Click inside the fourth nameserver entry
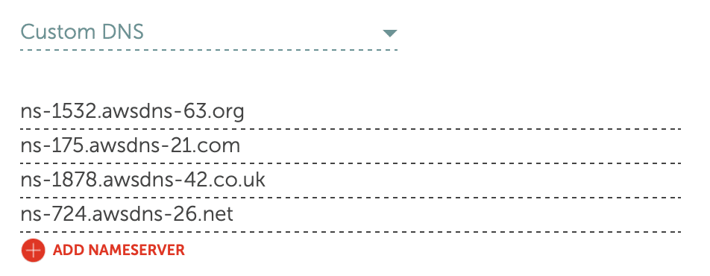This screenshot has width=710, height=276. click(351, 216)
